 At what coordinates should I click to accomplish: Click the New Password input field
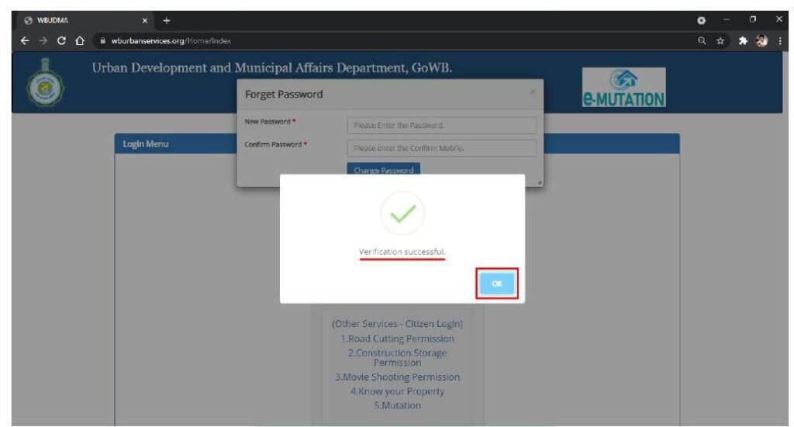click(x=441, y=125)
